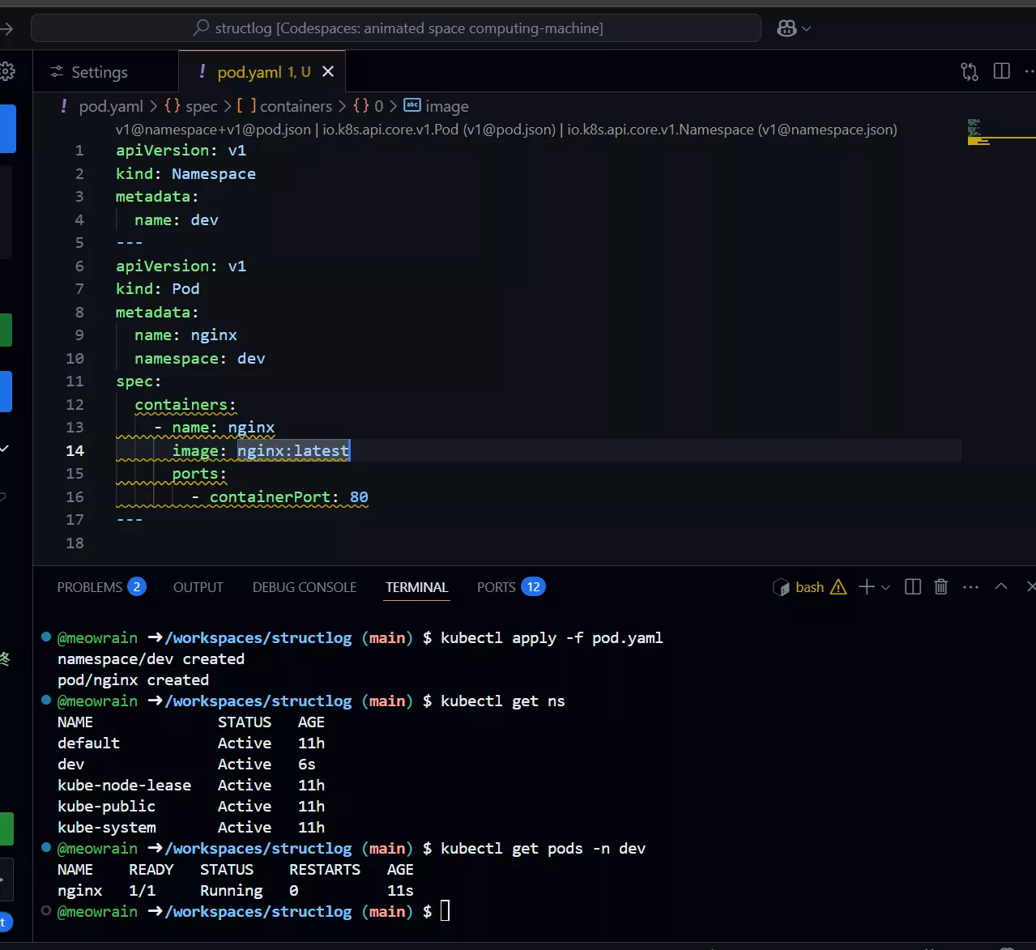Kill terminal using trash icon
Viewport: 1036px width, 950px height.
tap(940, 587)
